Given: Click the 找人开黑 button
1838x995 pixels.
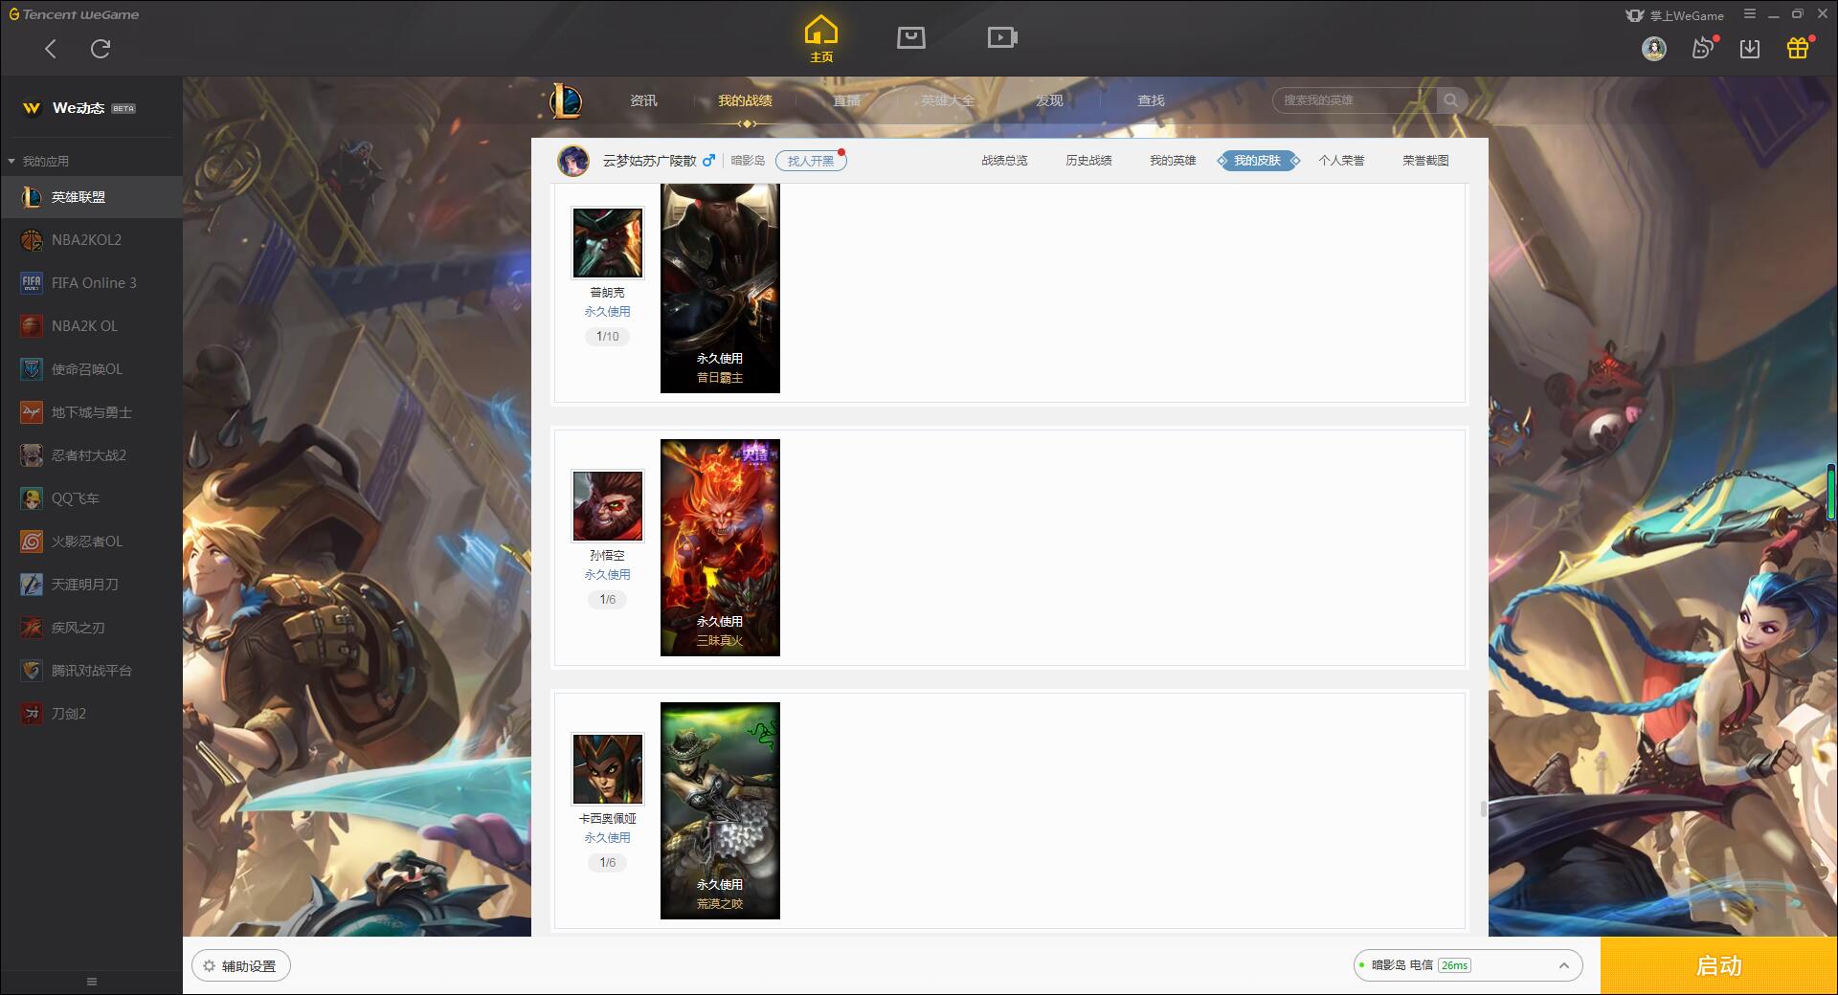Looking at the screenshot, I should (x=811, y=161).
